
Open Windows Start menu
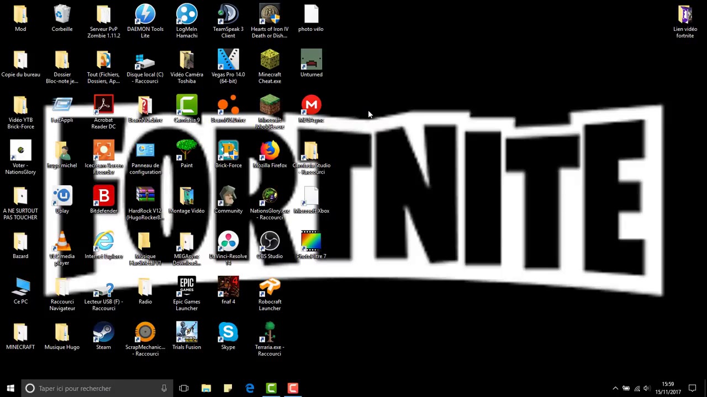coord(10,388)
